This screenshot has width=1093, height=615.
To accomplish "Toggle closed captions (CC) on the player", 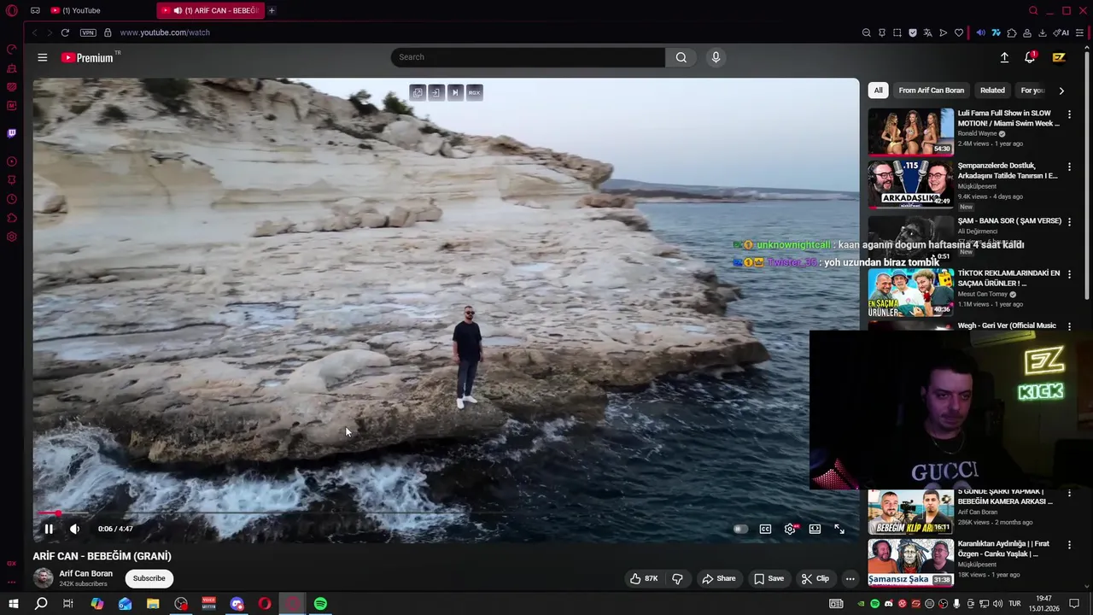I will point(765,529).
